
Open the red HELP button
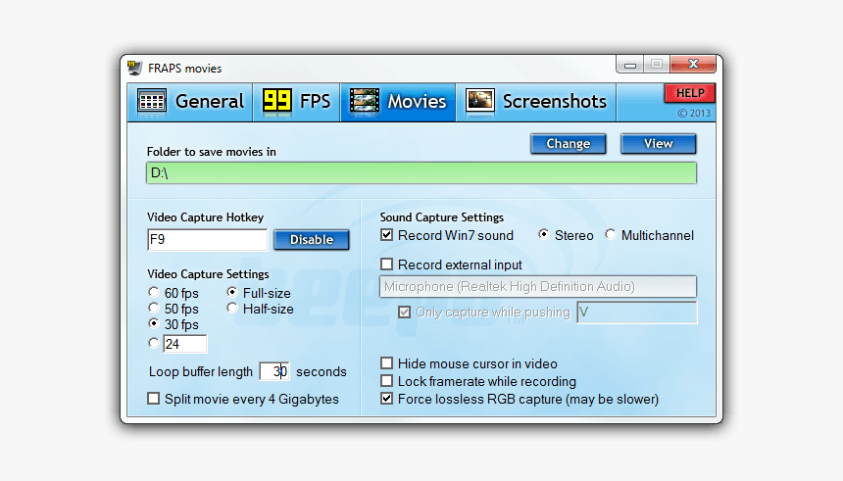tap(690, 93)
